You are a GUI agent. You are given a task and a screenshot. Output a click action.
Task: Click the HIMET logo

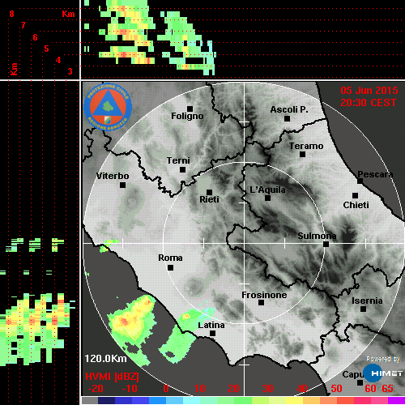coord(383,373)
